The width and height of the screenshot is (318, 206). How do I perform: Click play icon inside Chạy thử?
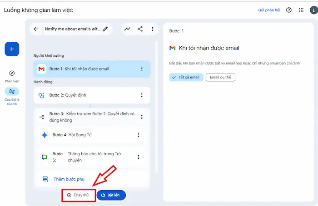tap(69, 195)
